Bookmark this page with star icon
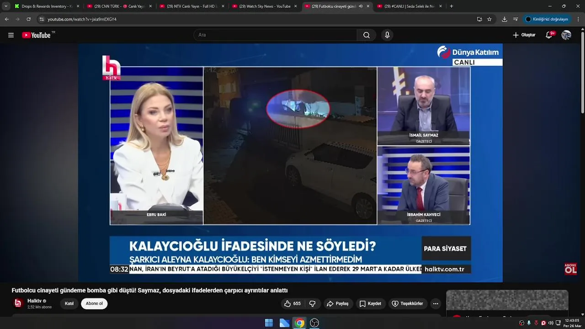 489,19
